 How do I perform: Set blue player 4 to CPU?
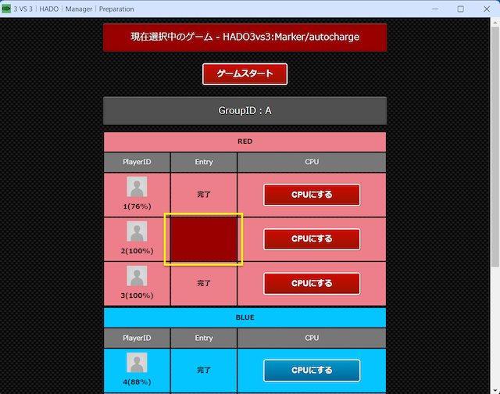tap(312, 370)
